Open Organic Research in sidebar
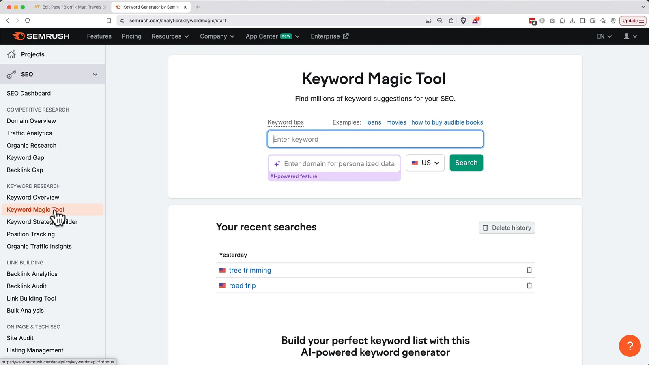Screen dimensions: 649x365 pos(32,145)
